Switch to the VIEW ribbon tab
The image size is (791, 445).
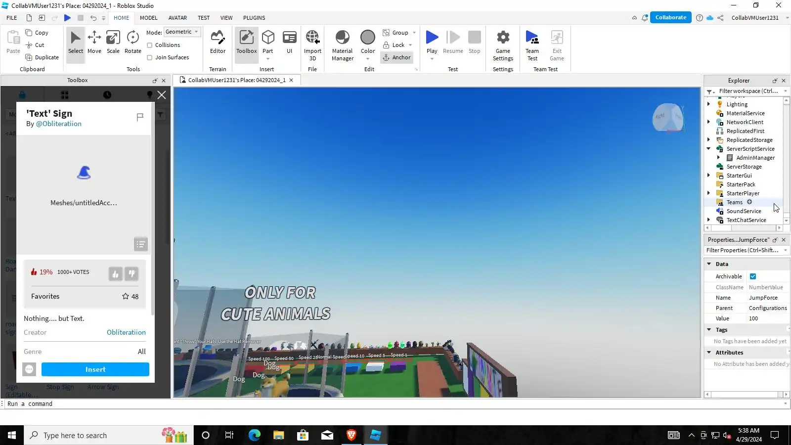226,18
